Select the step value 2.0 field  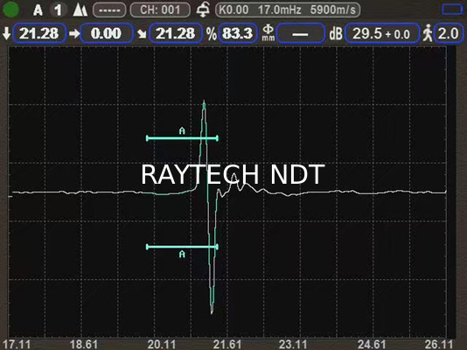coord(449,33)
